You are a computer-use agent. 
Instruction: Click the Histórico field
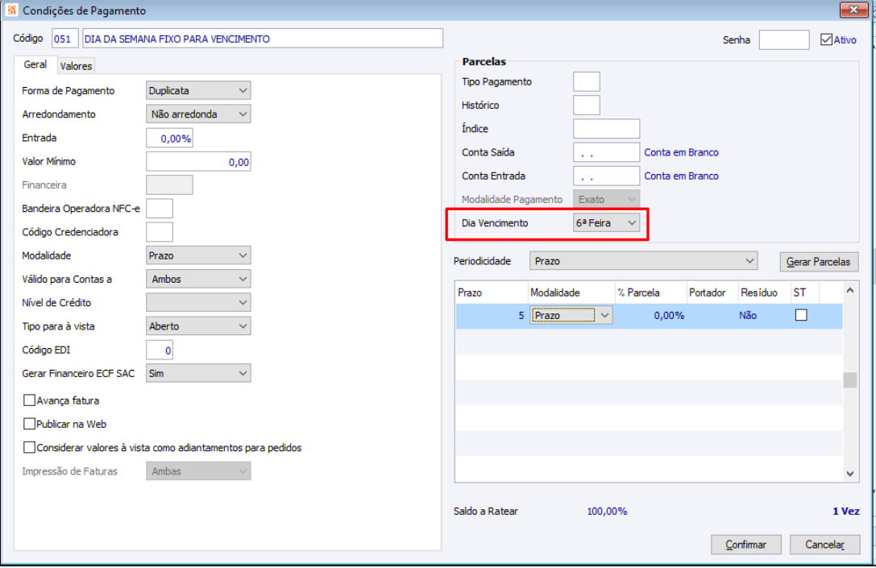coord(587,105)
